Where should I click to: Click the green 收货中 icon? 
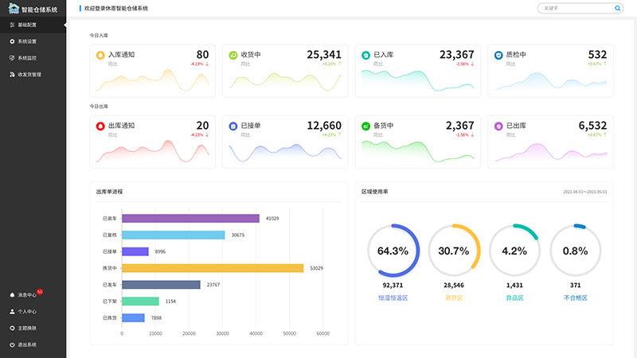[233, 55]
